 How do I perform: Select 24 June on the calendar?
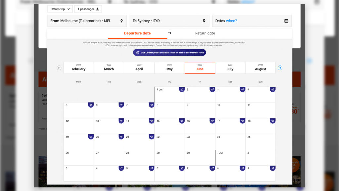[230, 142]
